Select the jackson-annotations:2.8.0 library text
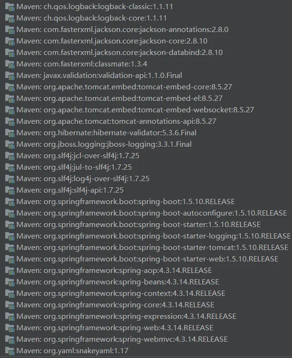Viewport: 292px width, 358px height. pyautogui.click(x=122, y=30)
